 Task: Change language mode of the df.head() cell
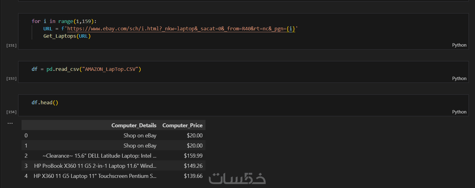[459, 112]
